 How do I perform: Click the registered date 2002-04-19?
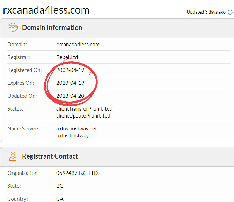point(70,70)
